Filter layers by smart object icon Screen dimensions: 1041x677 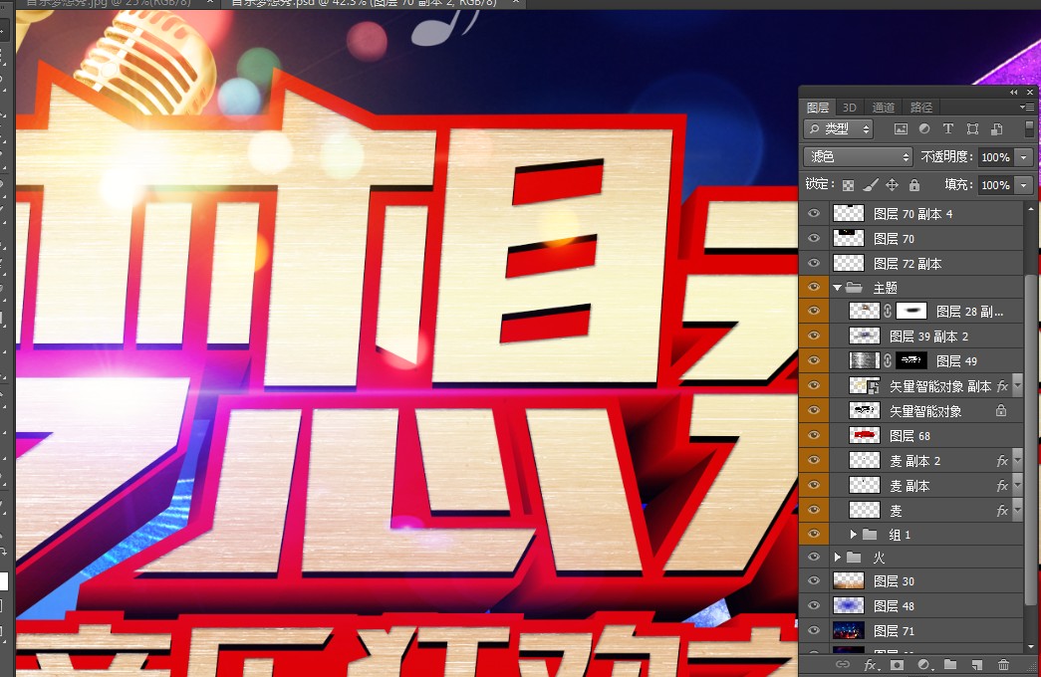point(996,128)
